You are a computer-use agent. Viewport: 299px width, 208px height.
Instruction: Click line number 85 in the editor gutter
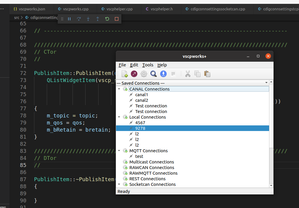click(23, 165)
